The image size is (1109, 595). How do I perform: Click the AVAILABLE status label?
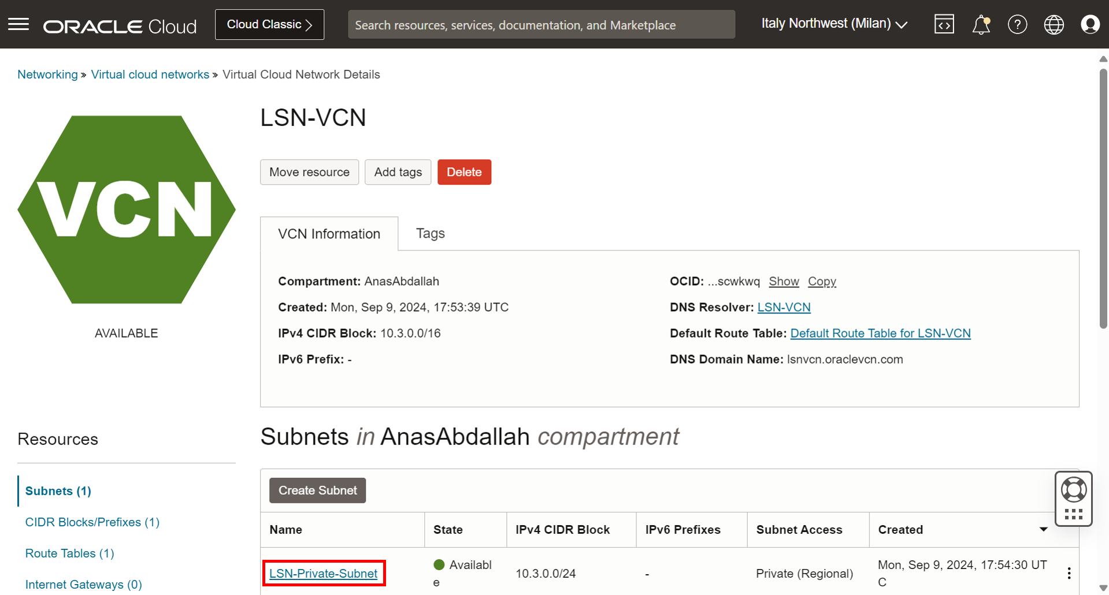pyautogui.click(x=127, y=334)
